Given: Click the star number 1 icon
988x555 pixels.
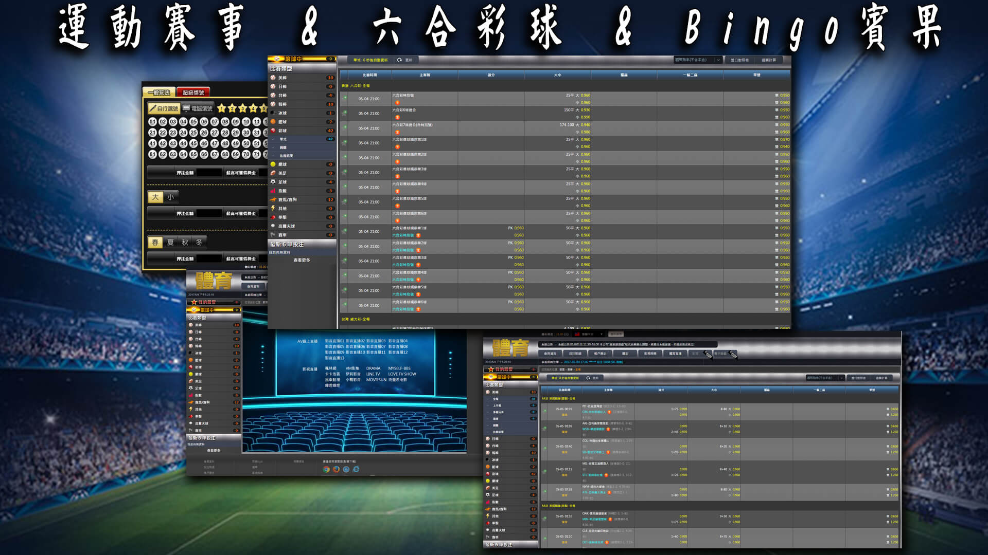Looking at the screenshot, I should tap(222, 108).
